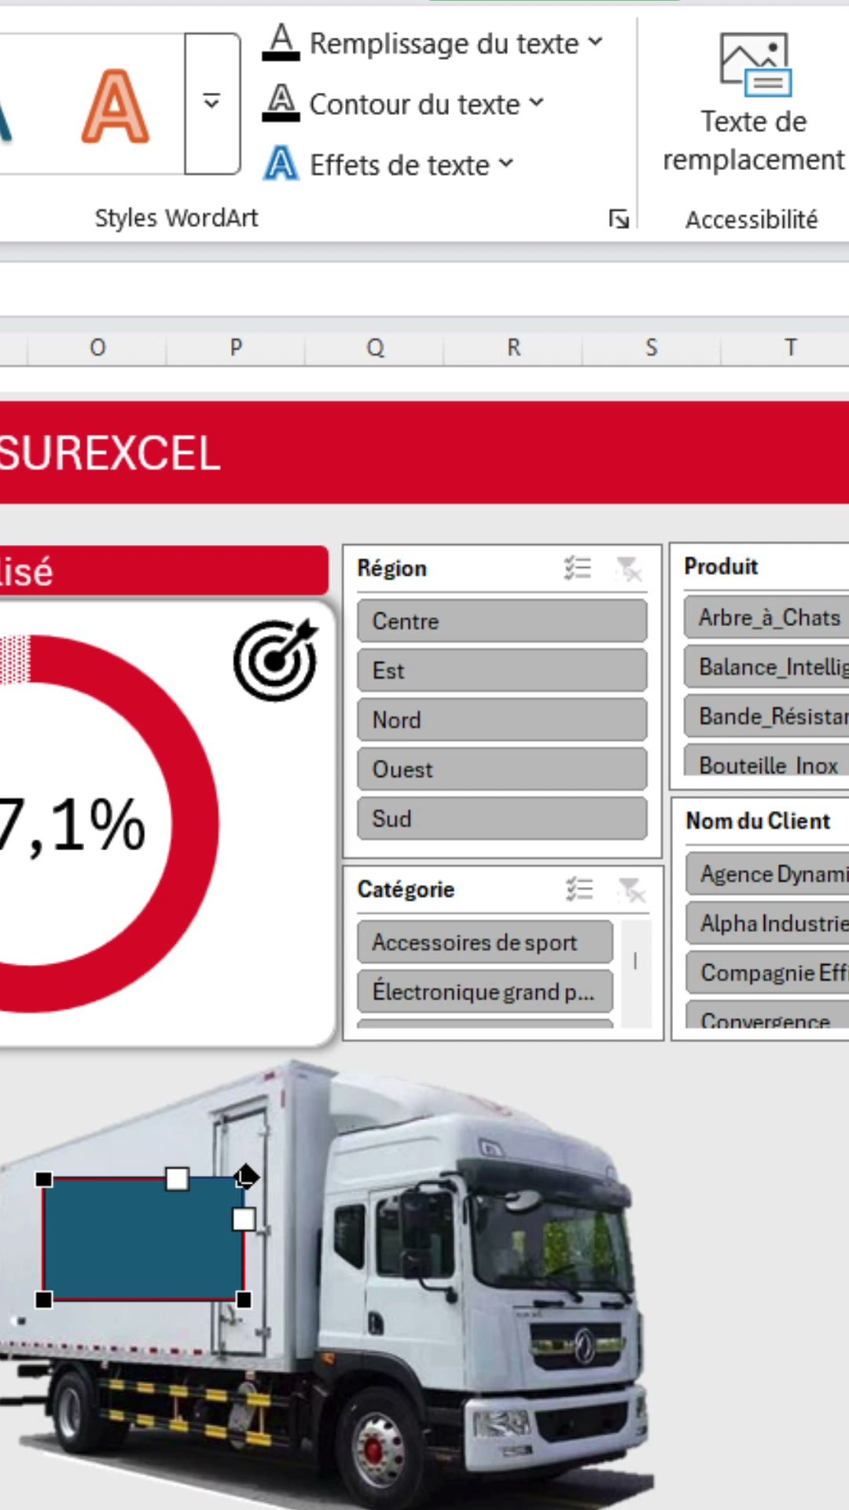Viewport: 849px width, 1510px height.
Task: Filter the Région slicer by Est
Action: (502, 671)
